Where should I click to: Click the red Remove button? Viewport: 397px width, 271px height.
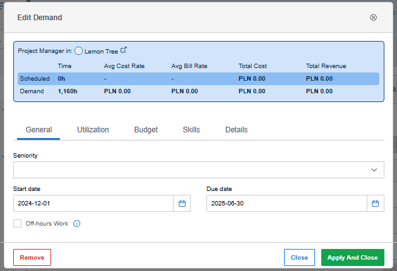pos(32,257)
